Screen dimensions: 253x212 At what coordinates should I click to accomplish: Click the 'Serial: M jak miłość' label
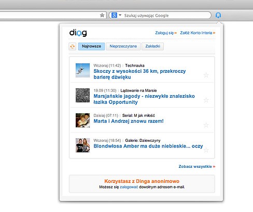pos(138,115)
